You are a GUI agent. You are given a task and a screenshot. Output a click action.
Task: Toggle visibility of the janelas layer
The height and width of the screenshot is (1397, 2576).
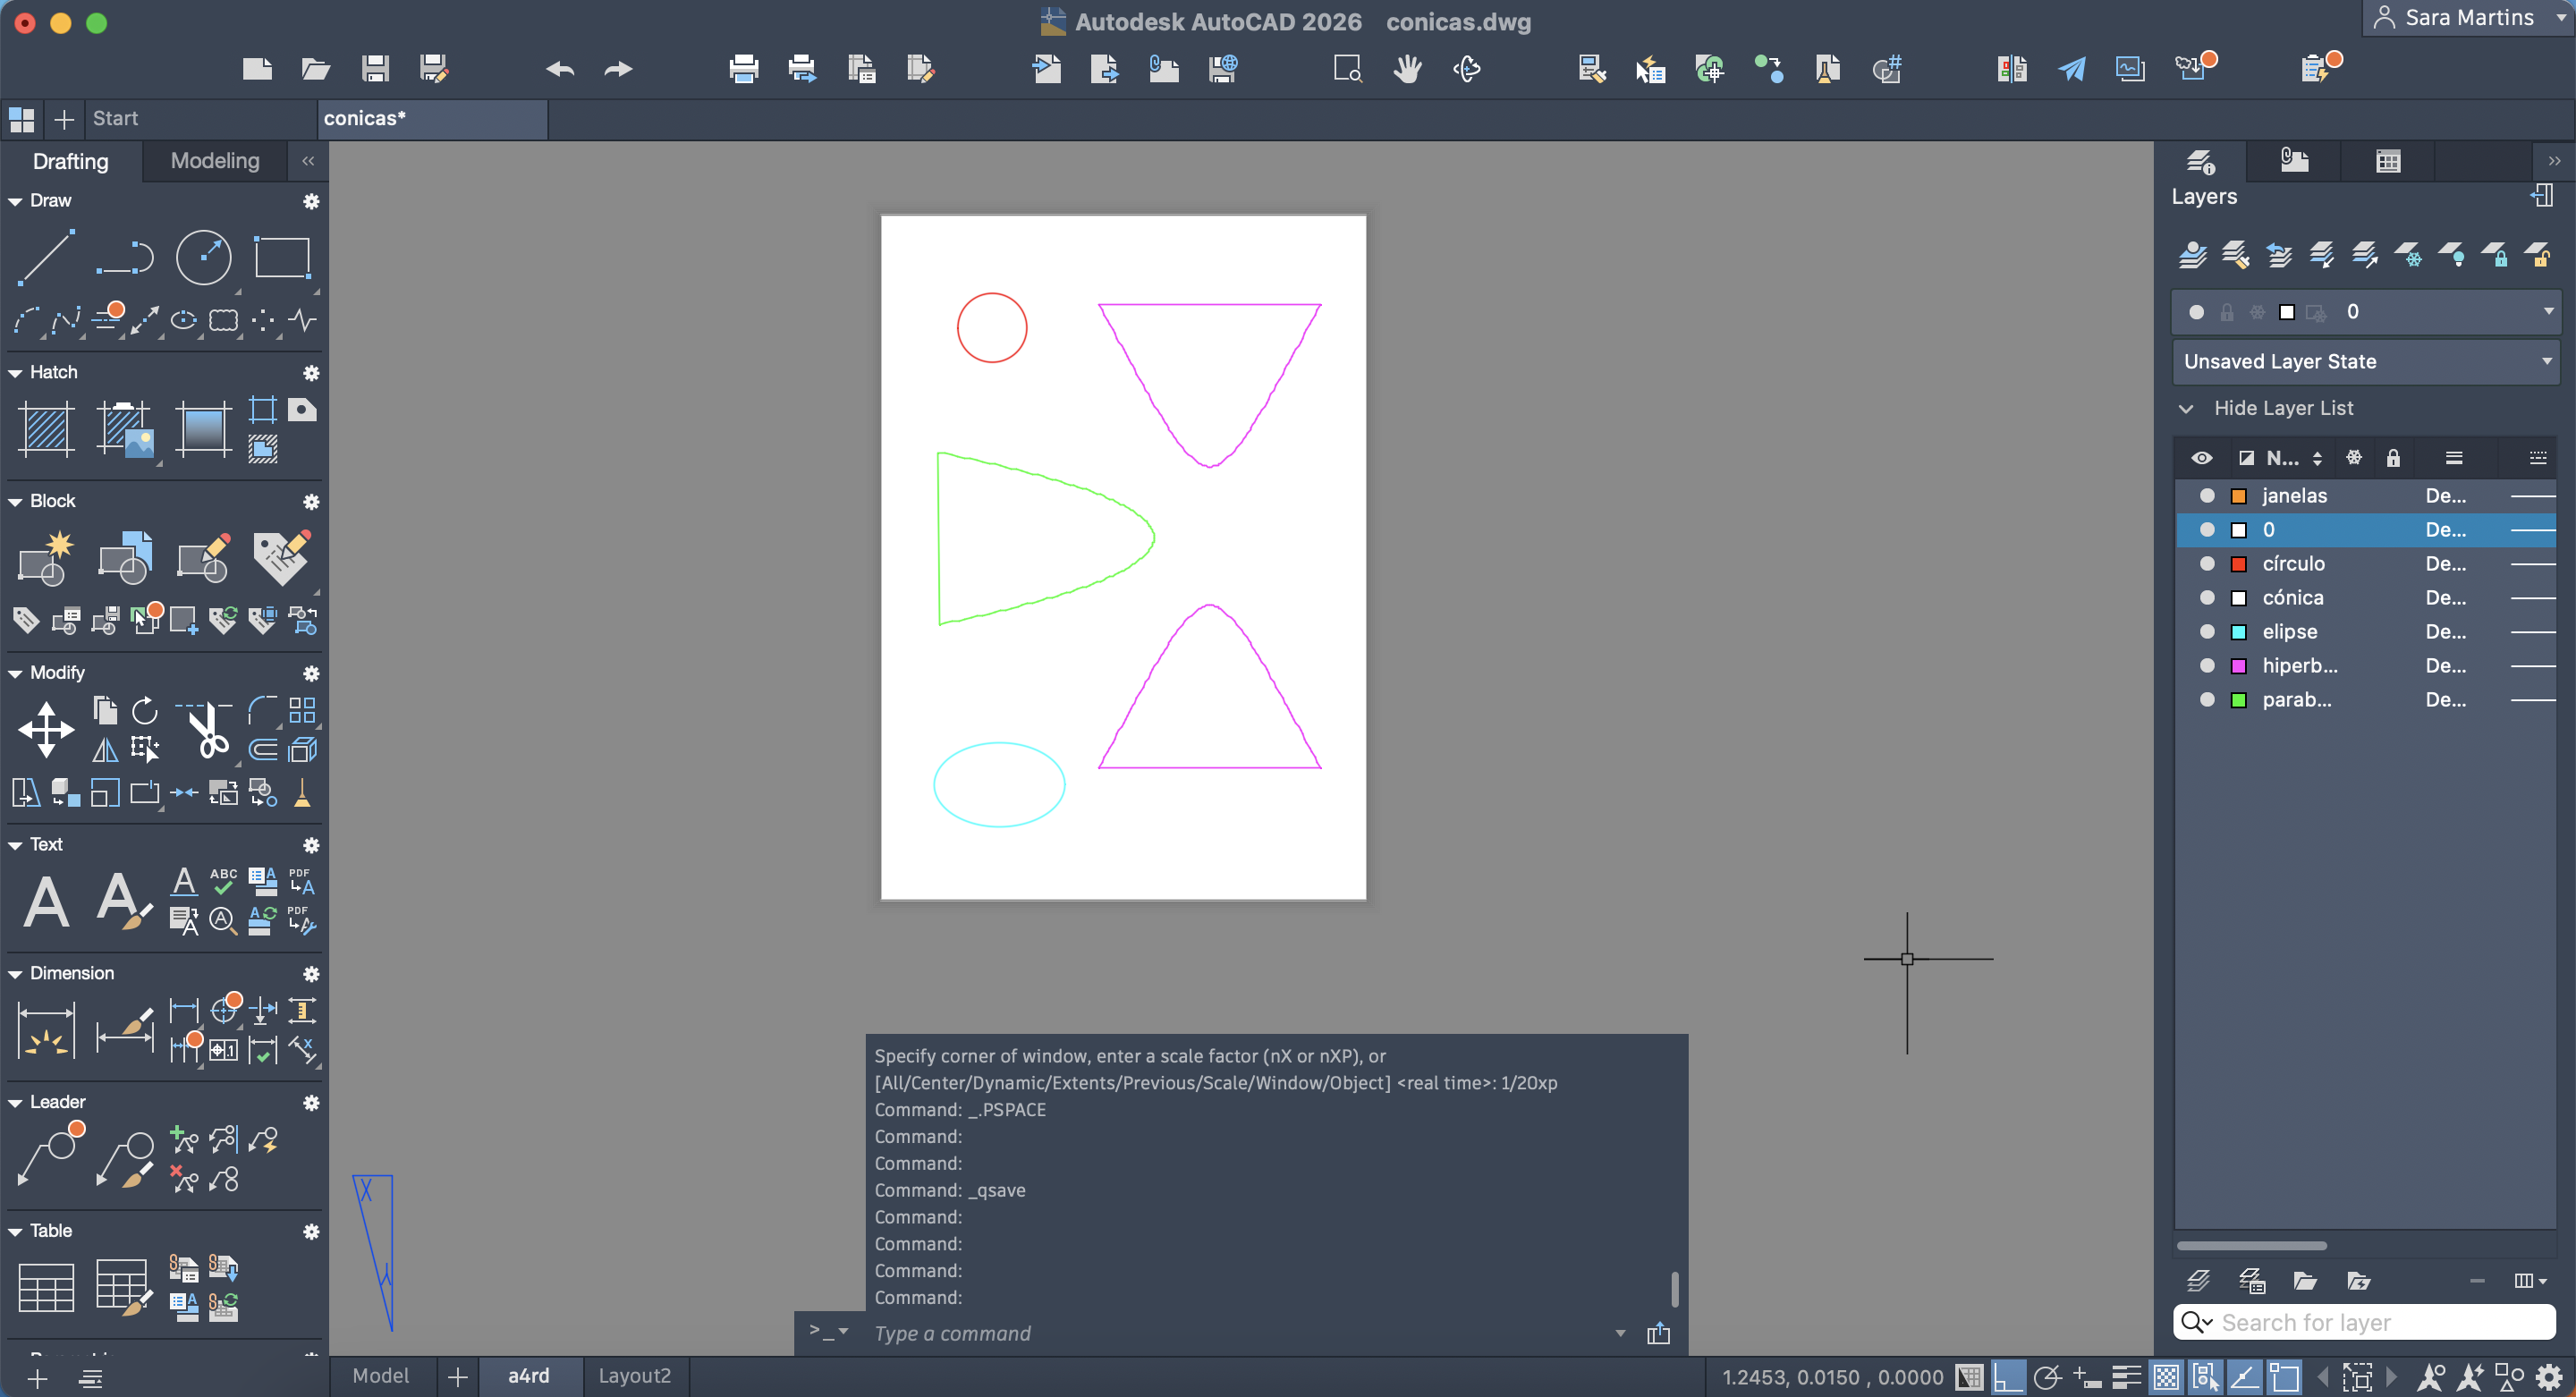pyautogui.click(x=2207, y=496)
